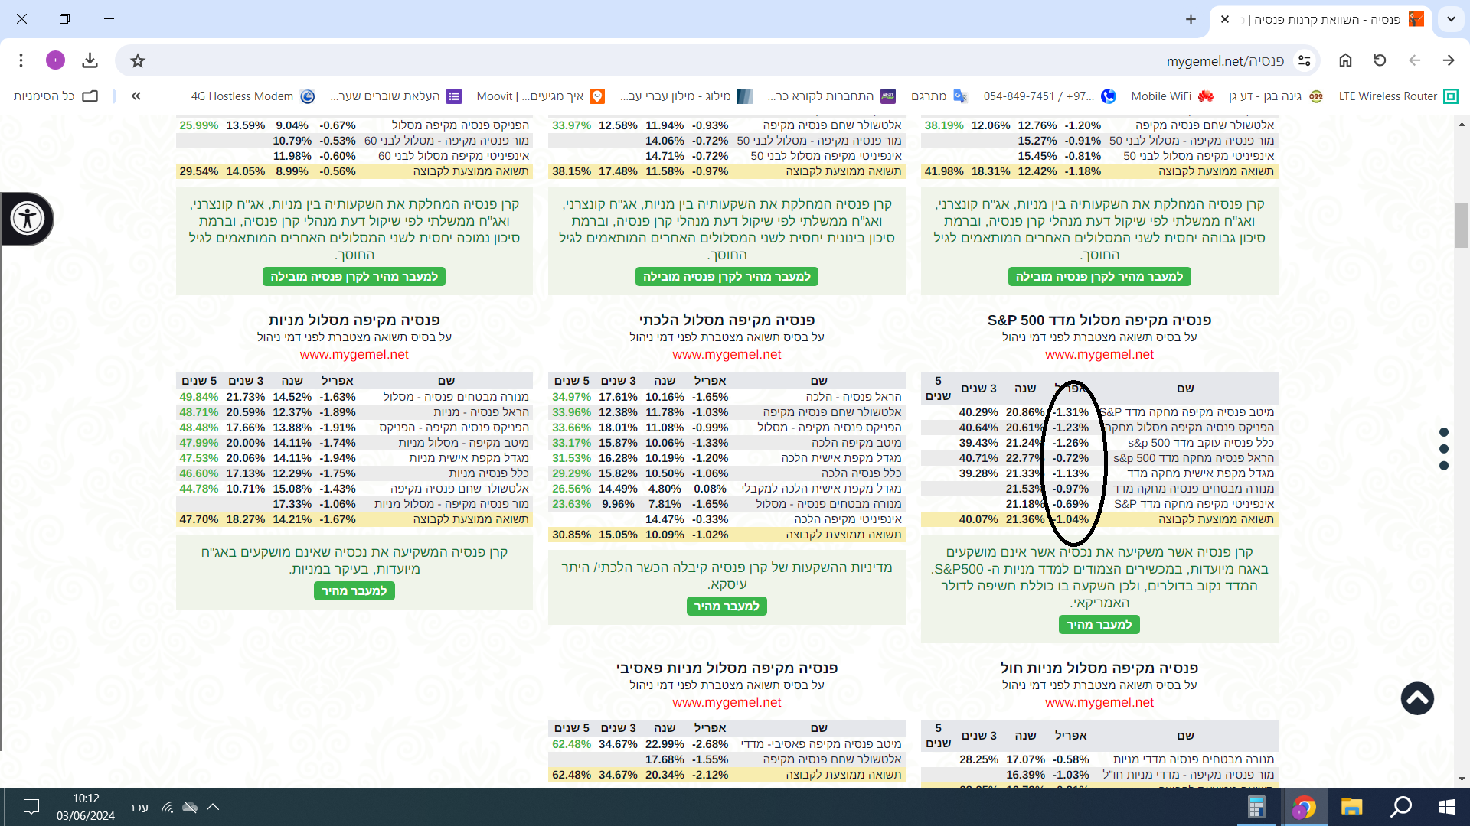
Task: Click the page vertical scrollbar thumb
Action: pos(1462,225)
